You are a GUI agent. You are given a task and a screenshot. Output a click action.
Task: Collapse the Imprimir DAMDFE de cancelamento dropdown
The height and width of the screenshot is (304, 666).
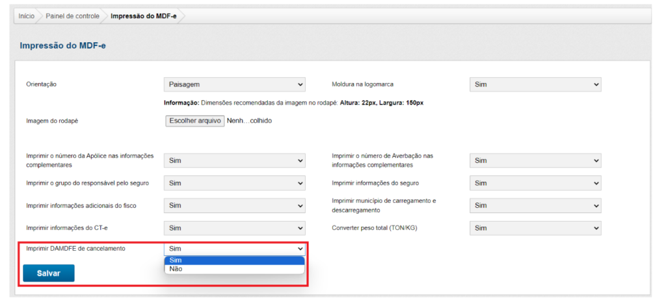click(x=235, y=249)
